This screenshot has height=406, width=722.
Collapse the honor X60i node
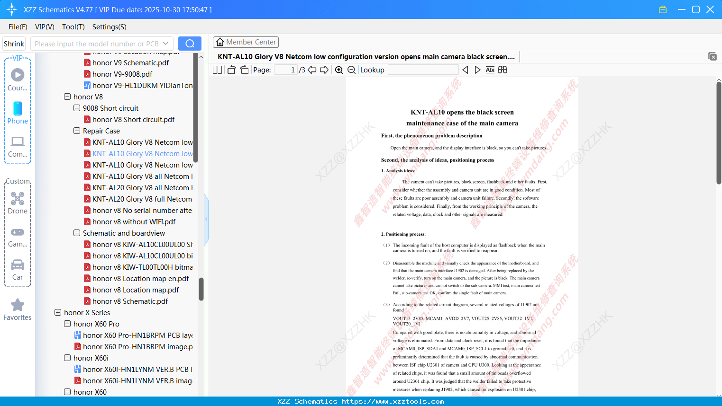[67, 358]
